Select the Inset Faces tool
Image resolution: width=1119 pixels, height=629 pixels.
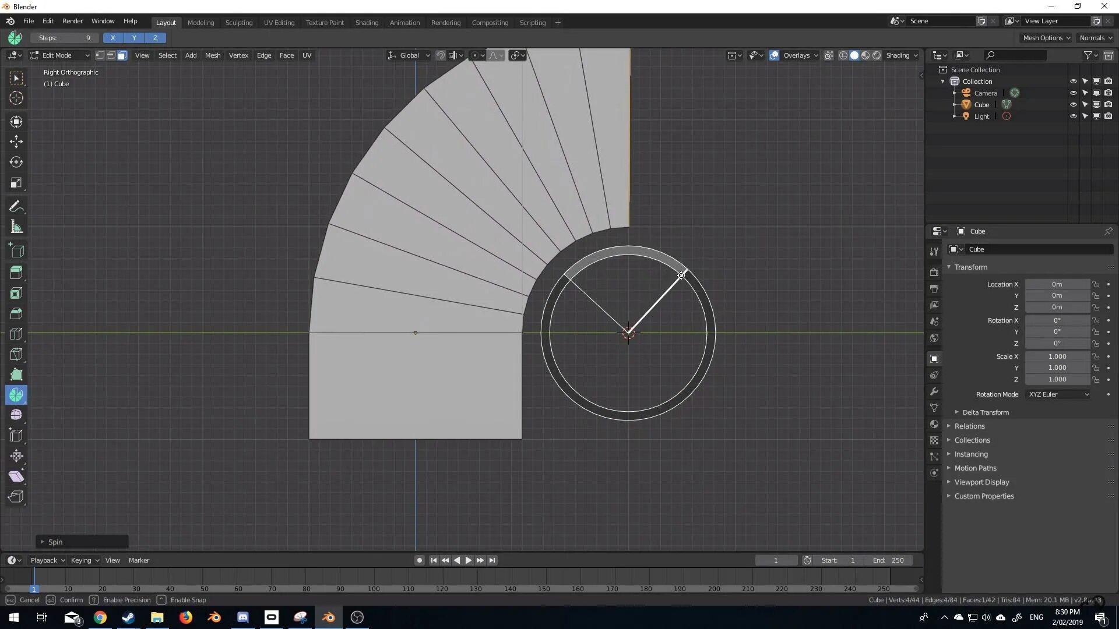coord(16,293)
